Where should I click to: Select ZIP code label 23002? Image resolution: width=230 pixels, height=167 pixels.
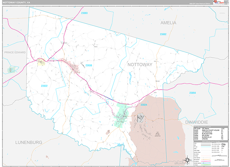[163, 34]
